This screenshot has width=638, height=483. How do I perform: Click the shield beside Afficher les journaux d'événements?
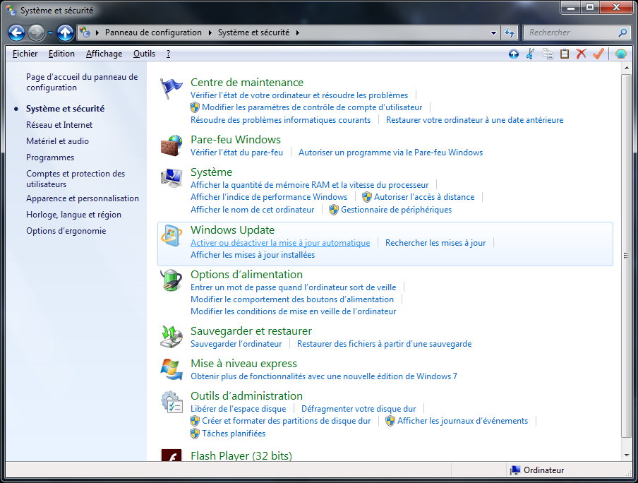[390, 421]
